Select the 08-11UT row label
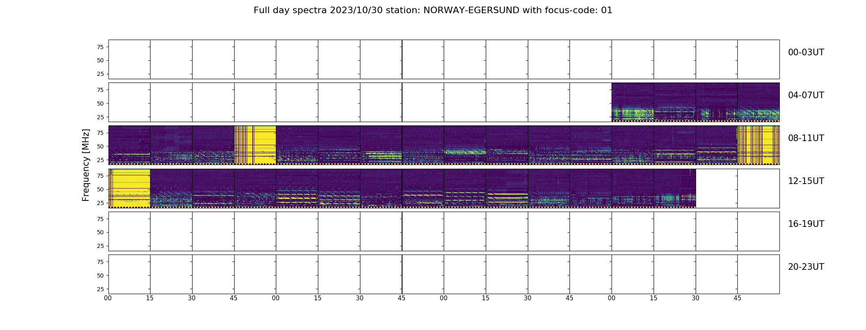 806,138
